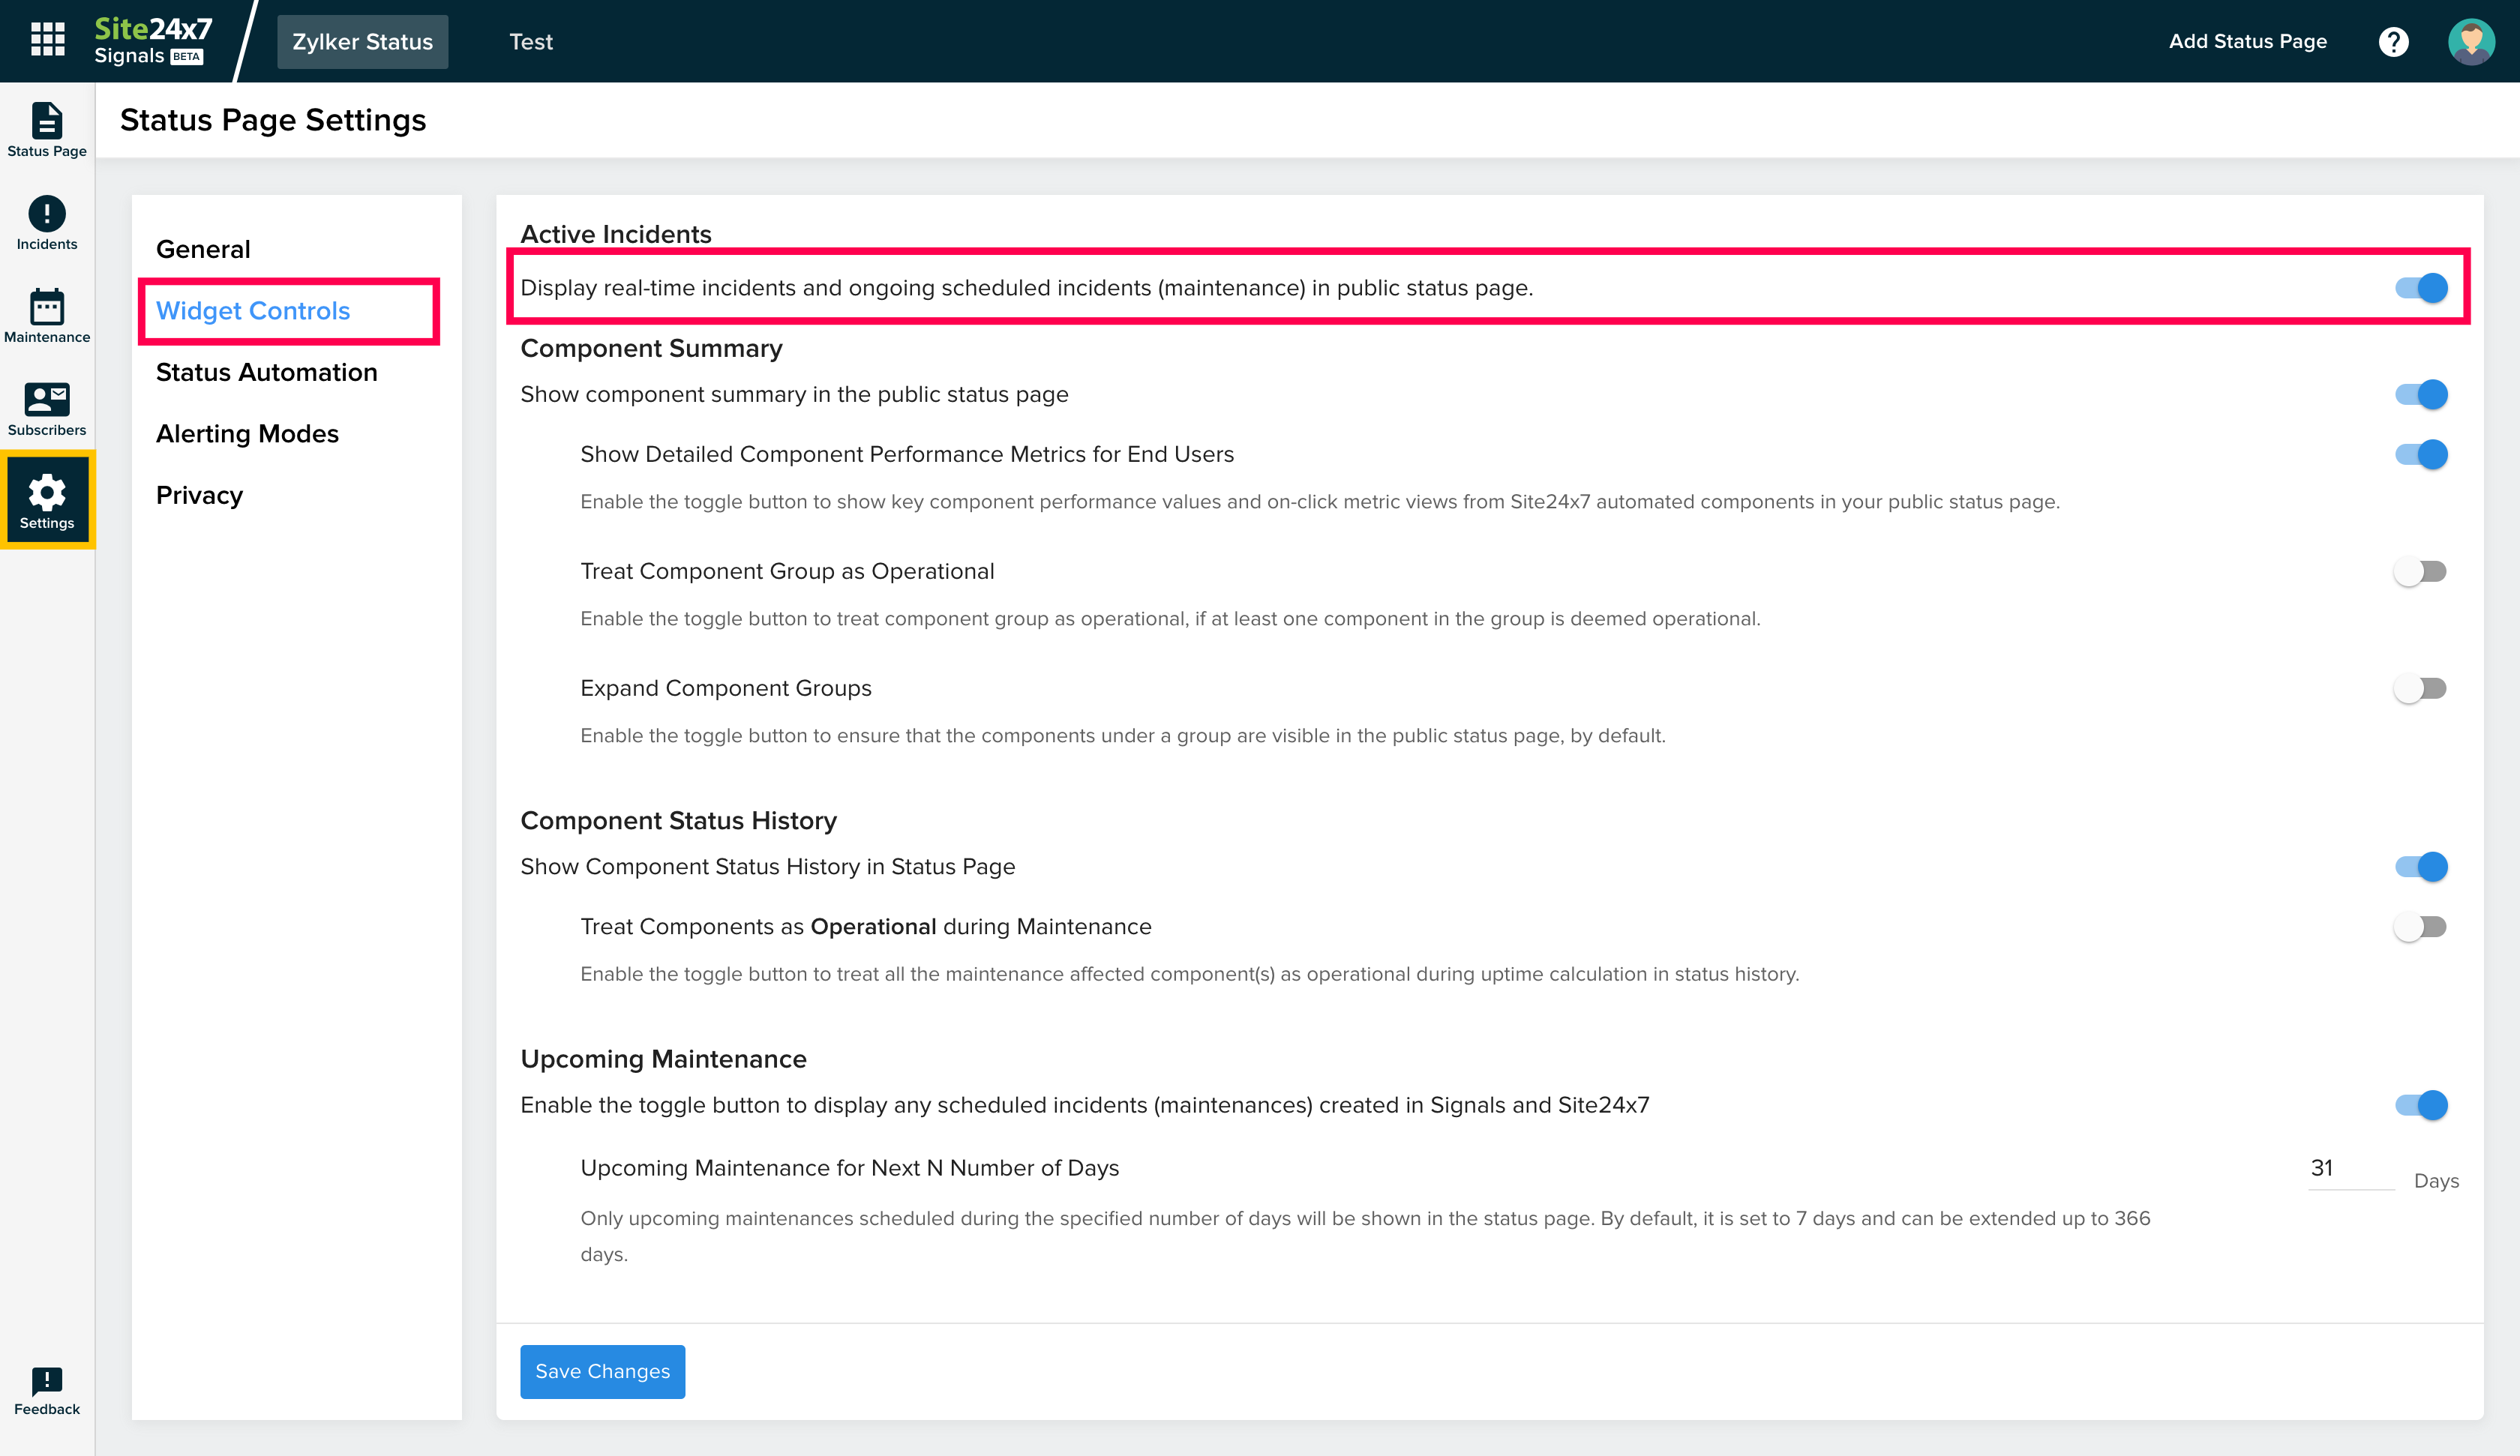Toggle Show Component Status History off

pos(2420,866)
